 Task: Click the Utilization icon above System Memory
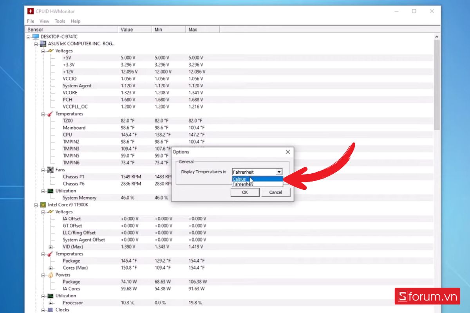50,191
